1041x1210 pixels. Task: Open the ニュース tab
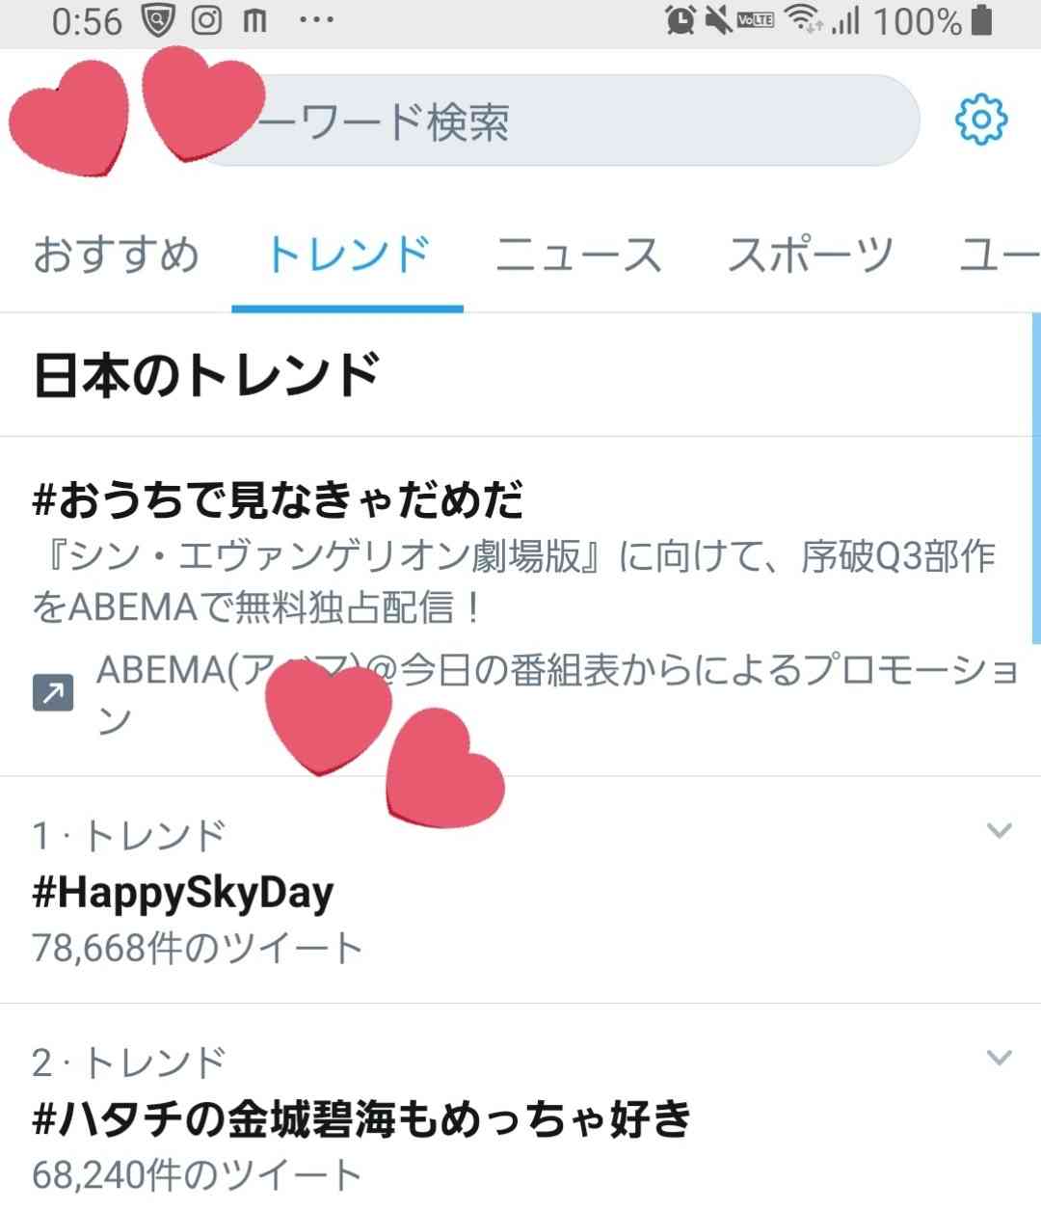click(578, 255)
